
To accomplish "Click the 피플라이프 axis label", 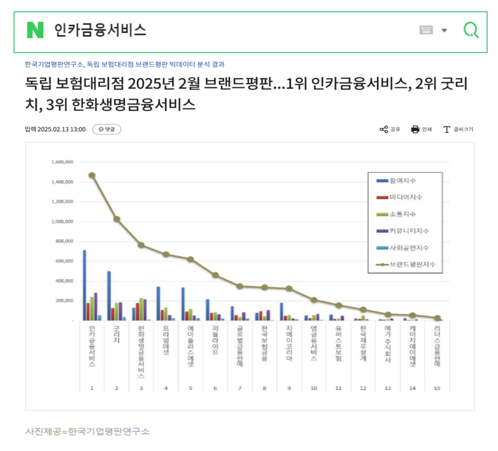I will click(215, 340).
